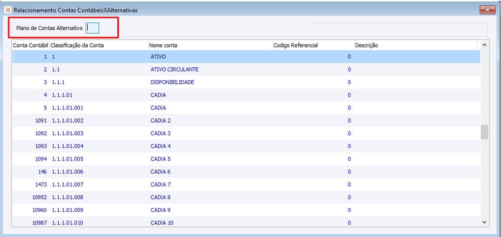Image resolution: width=501 pixels, height=237 pixels.
Task: Select the DISPONIBILIDADE account name
Action: 172,82
